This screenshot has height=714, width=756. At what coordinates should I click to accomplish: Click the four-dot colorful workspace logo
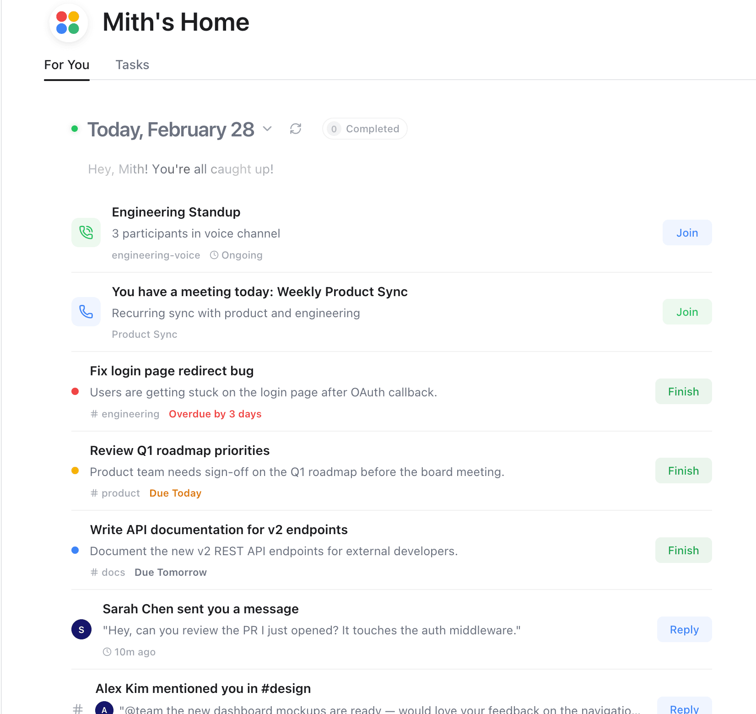click(68, 23)
